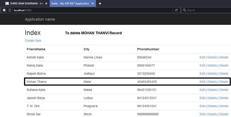Click the search magnifier icon
The width and height of the screenshot is (231, 117).
point(184,10)
